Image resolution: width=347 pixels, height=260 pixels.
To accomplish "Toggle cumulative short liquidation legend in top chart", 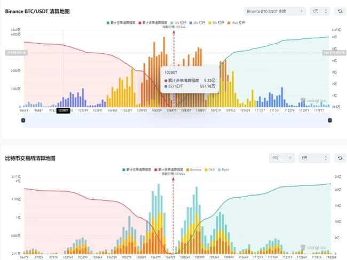I will tap(121, 23).
